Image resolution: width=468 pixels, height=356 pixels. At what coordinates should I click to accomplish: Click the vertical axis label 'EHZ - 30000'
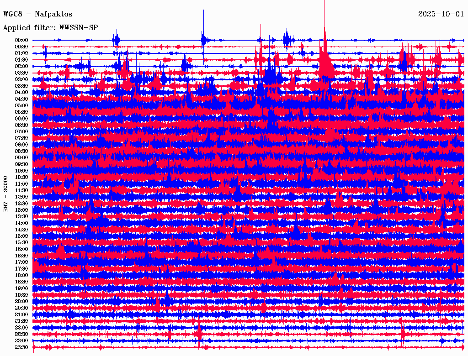pos(5,194)
